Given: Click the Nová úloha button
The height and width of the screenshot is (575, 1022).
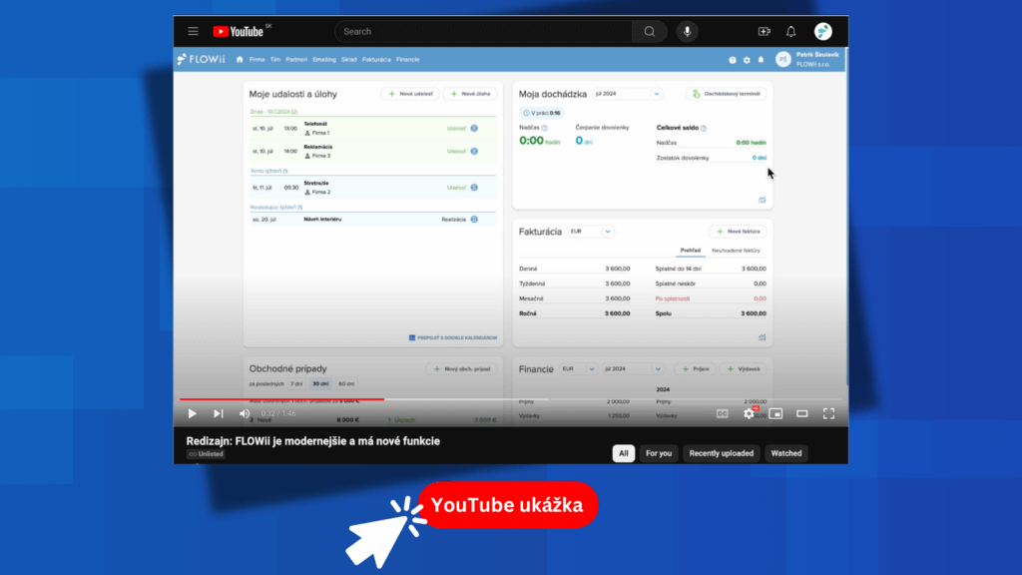Looking at the screenshot, I should 470,94.
